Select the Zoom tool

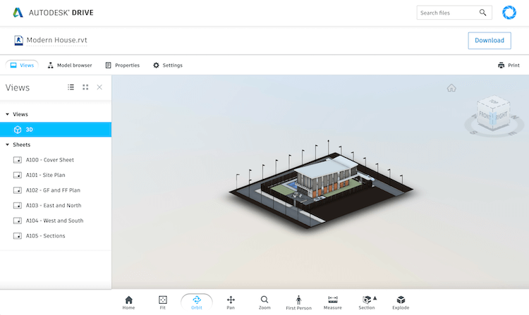point(264,302)
